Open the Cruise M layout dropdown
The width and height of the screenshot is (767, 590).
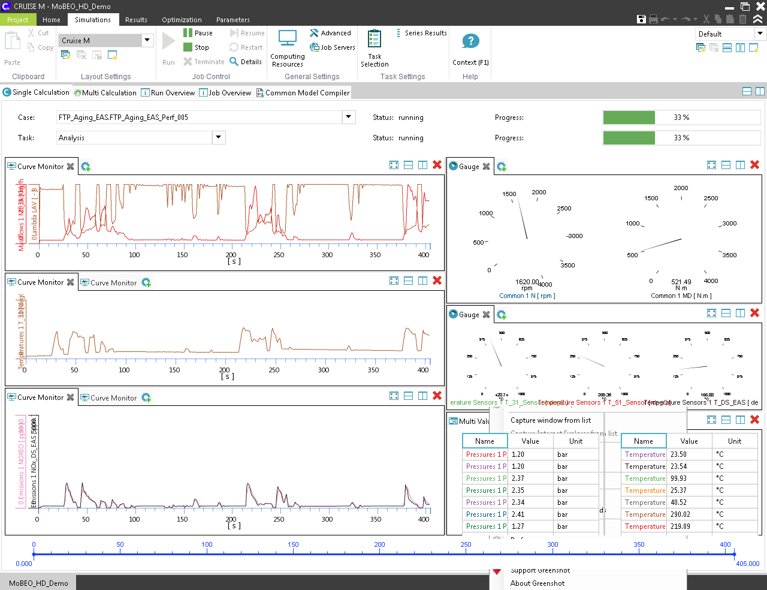click(147, 40)
